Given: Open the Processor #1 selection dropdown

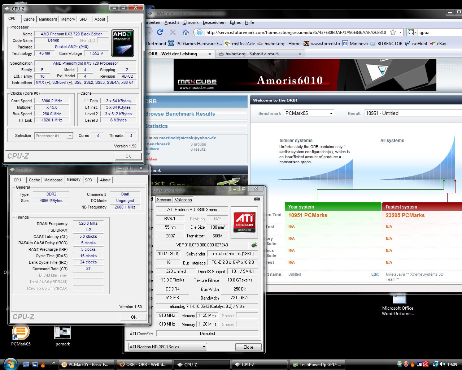Looking at the screenshot, I should 54,136.
